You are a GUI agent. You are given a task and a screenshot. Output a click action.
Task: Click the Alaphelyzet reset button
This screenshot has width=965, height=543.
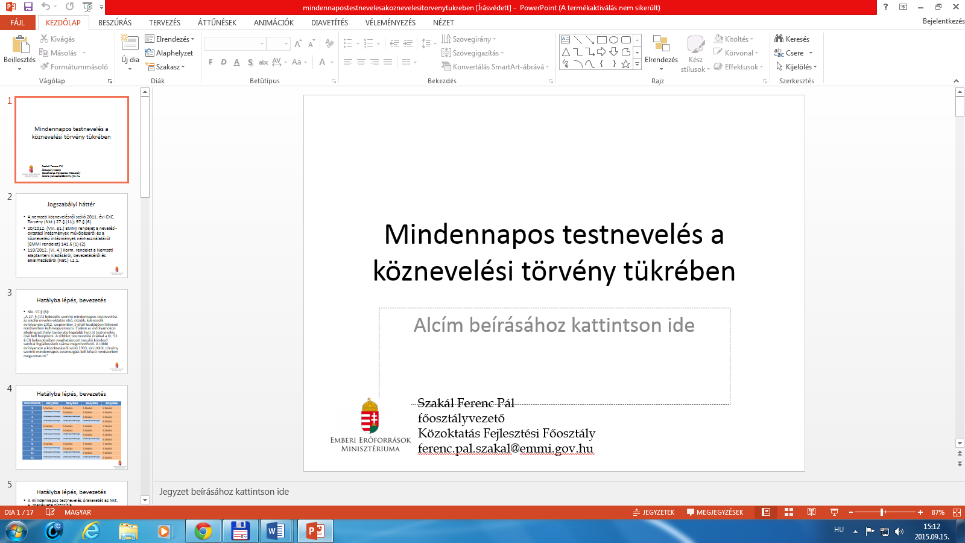click(169, 53)
